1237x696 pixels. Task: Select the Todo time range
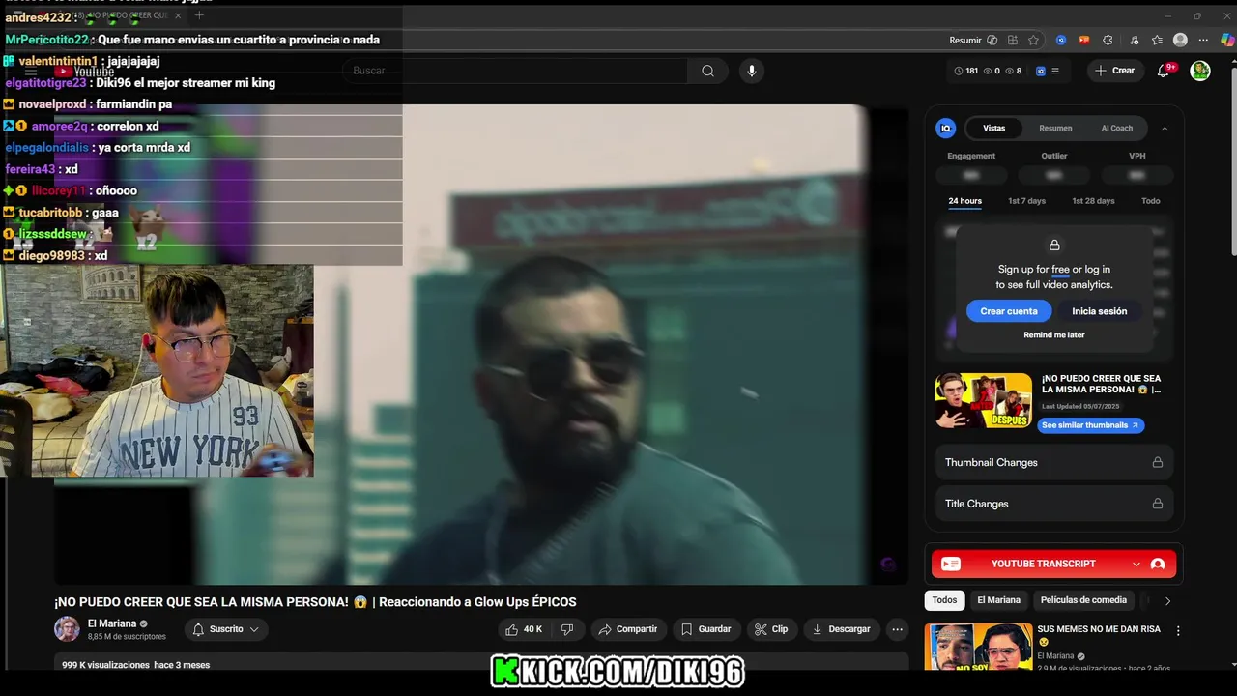[1150, 201]
